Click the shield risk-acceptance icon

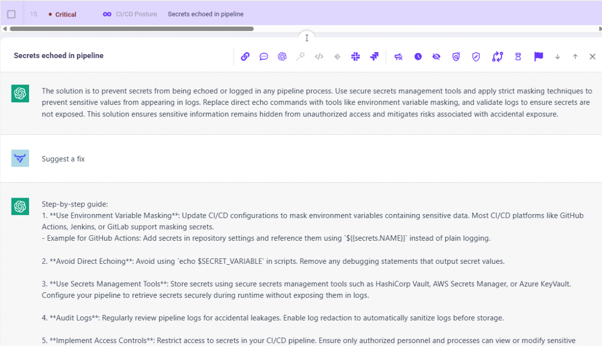(x=476, y=57)
